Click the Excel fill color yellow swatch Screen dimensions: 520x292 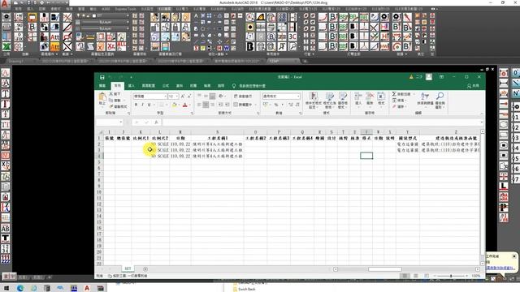[x=174, y=105]
